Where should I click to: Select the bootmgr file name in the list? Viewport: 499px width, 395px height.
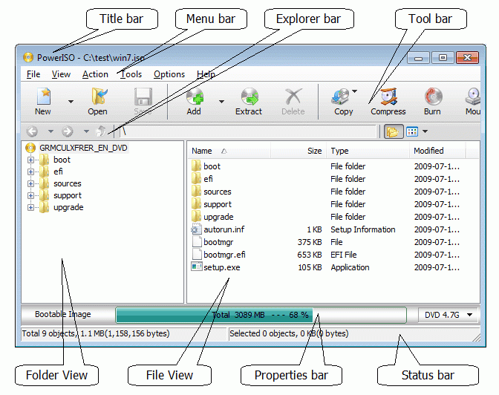tap(218, 242)
